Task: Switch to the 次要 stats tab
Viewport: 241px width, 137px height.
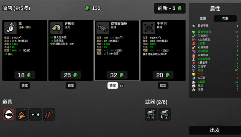Action: 225,18
